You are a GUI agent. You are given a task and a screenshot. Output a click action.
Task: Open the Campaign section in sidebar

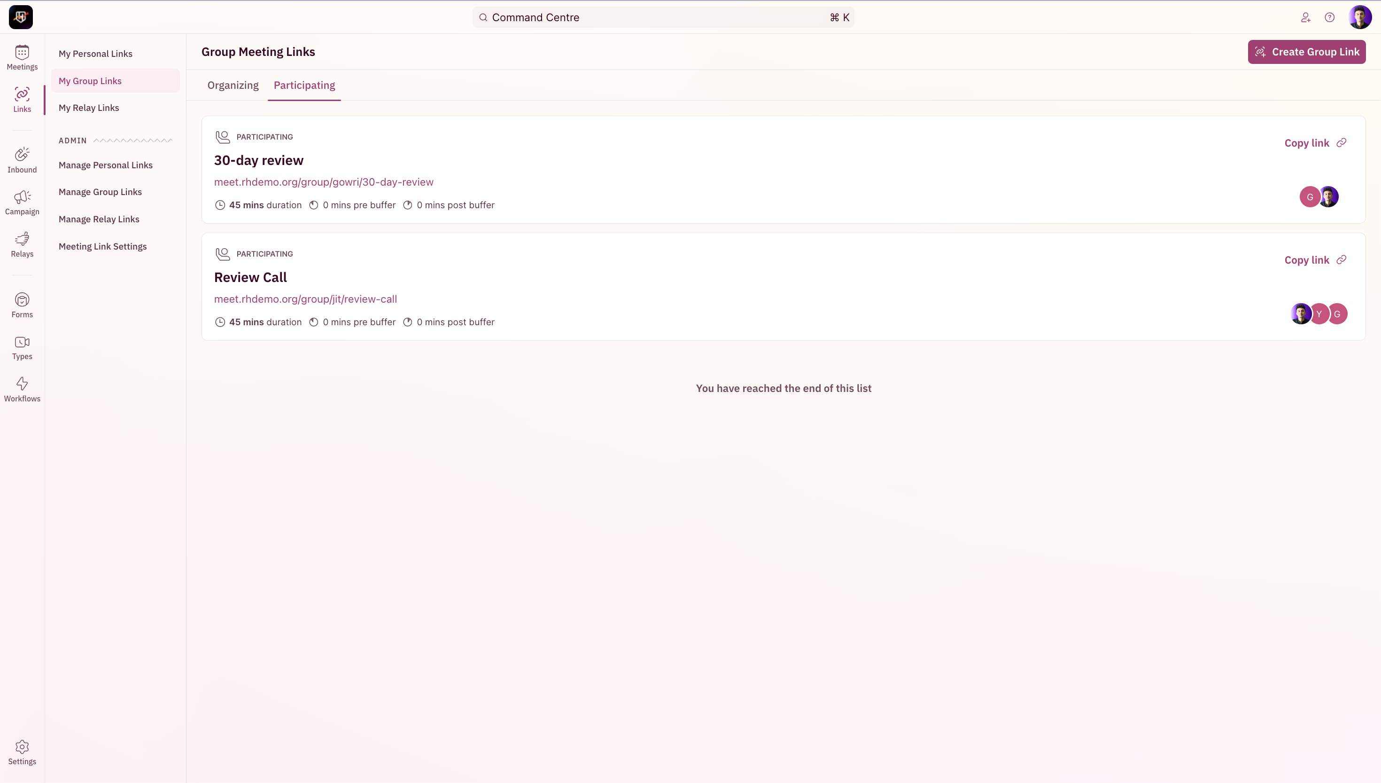[x=22, y=202]
